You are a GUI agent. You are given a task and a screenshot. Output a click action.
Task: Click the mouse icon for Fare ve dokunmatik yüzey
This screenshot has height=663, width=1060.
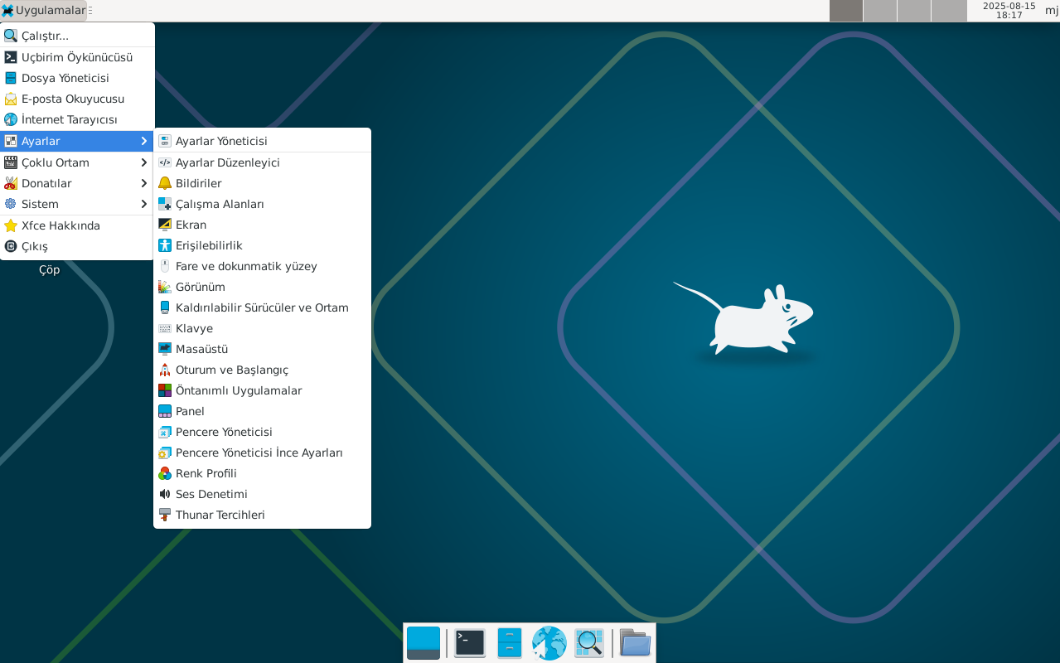pyautogui.click(x=165, y=266)
